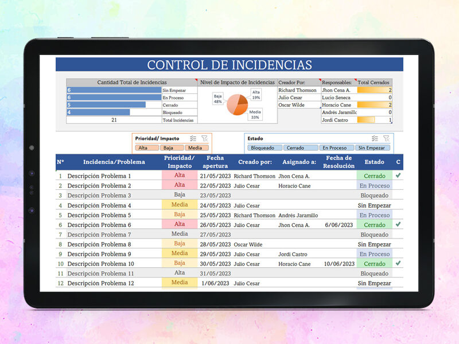Toggle multi-select in the Prioridad/Impacto slicer

click(x=193, y=138)
